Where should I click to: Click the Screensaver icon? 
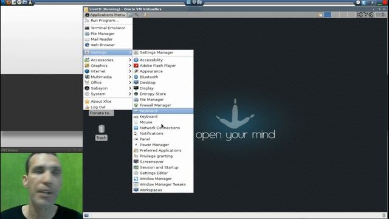[x=136, y=162]
